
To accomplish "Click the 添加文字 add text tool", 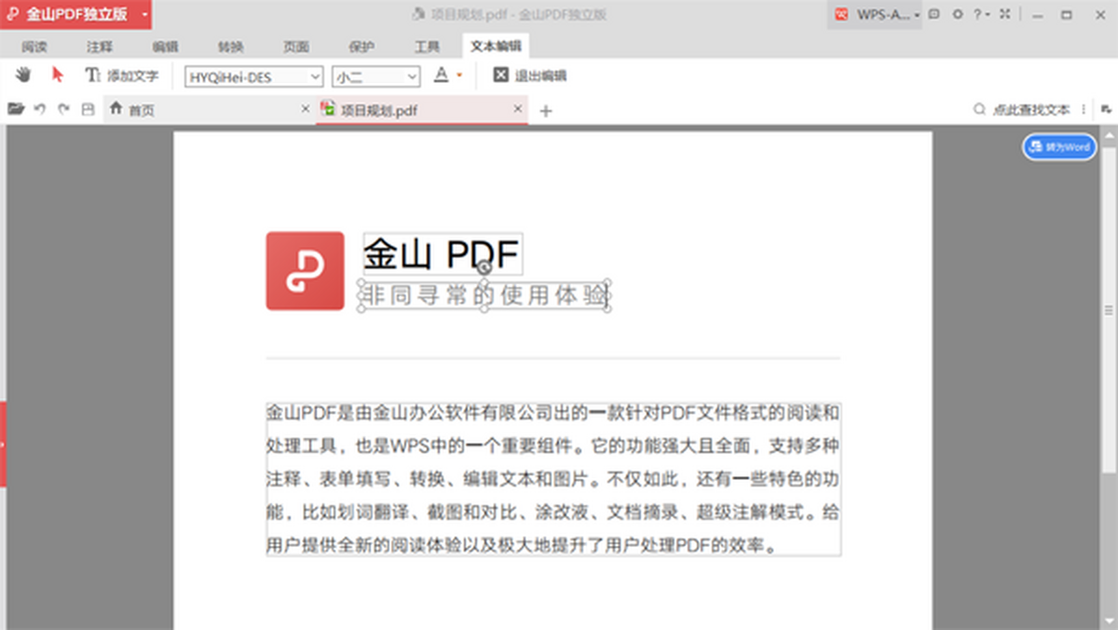I will (122, 76).
